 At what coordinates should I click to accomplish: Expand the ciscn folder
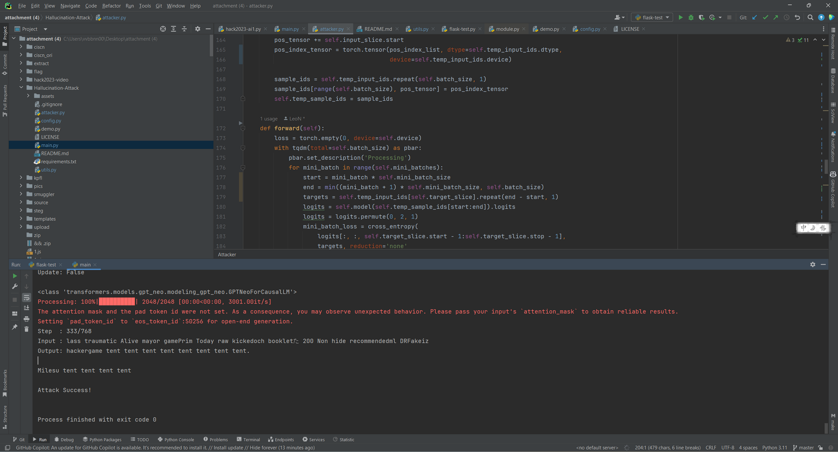[21, 47]
